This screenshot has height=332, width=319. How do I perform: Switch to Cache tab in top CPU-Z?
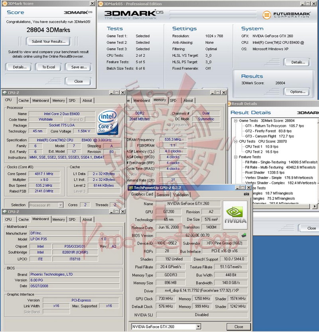pos(24,101)
